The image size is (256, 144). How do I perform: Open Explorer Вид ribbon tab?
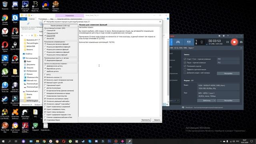pyautogui.click(x=52, y=19)
